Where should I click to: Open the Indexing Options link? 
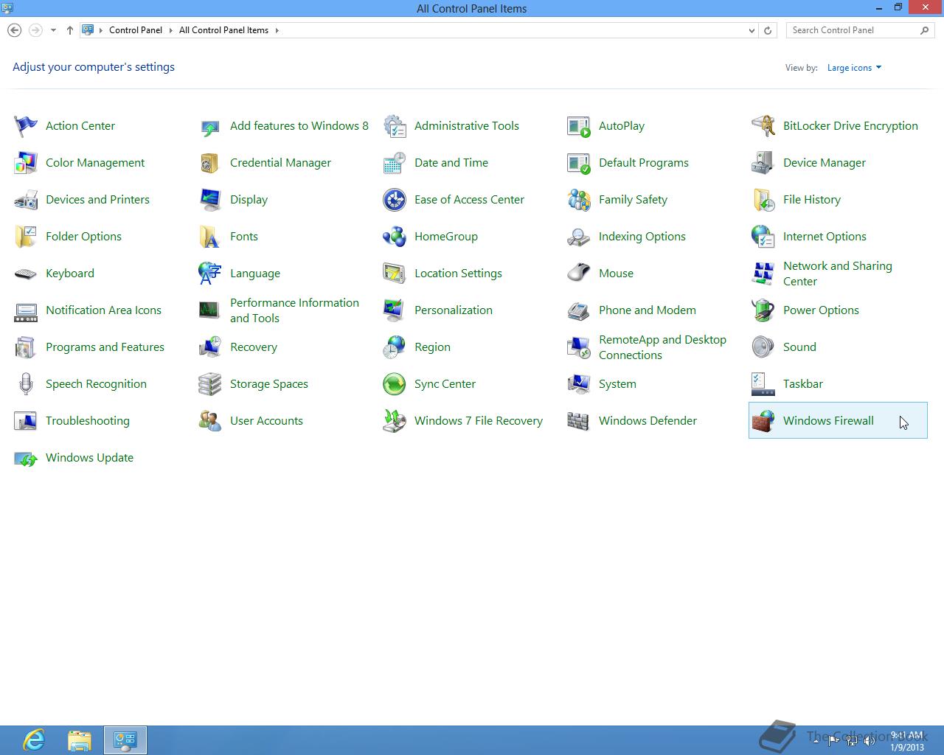(642, 237)
